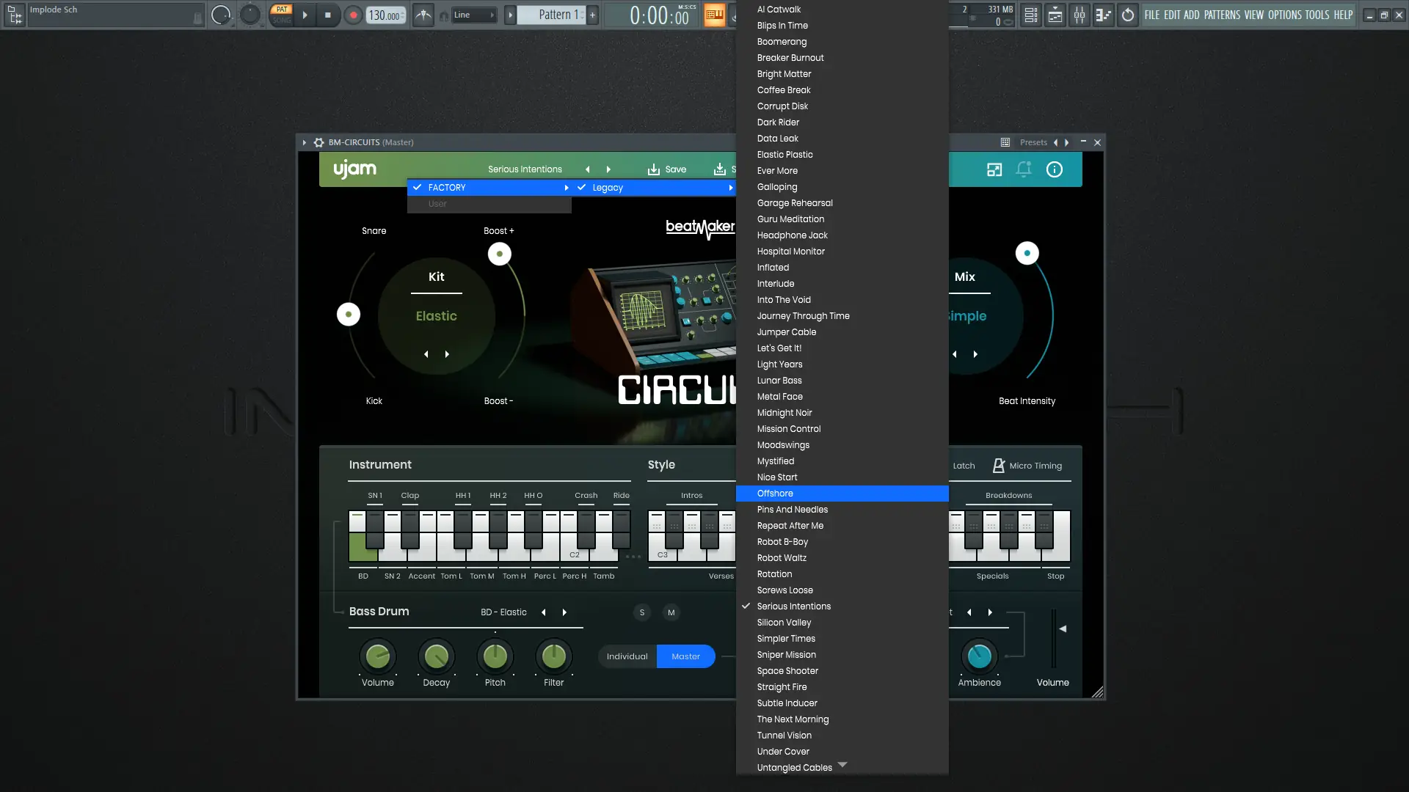Mute Bass Drum with M button

pos(671,612)
